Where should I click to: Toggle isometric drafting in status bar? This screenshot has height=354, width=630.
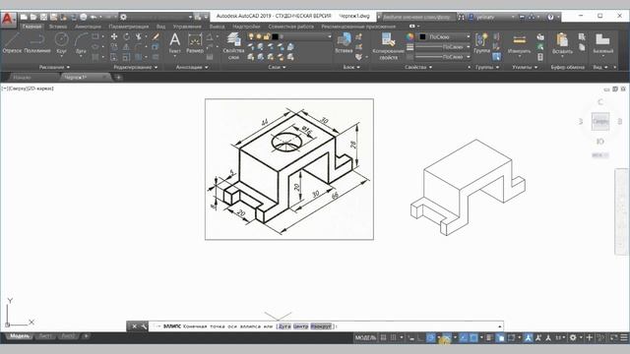446,337
